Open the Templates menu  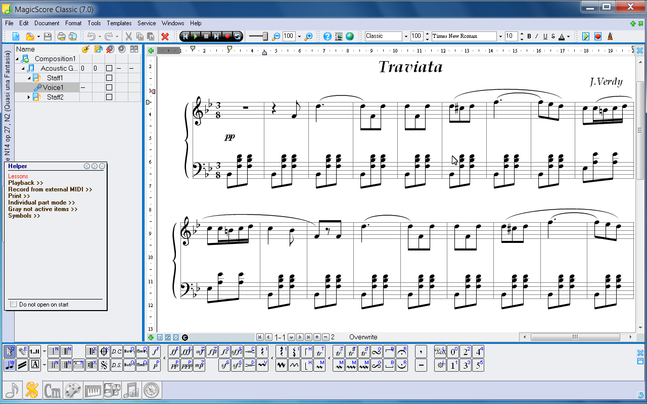point(119,23)
